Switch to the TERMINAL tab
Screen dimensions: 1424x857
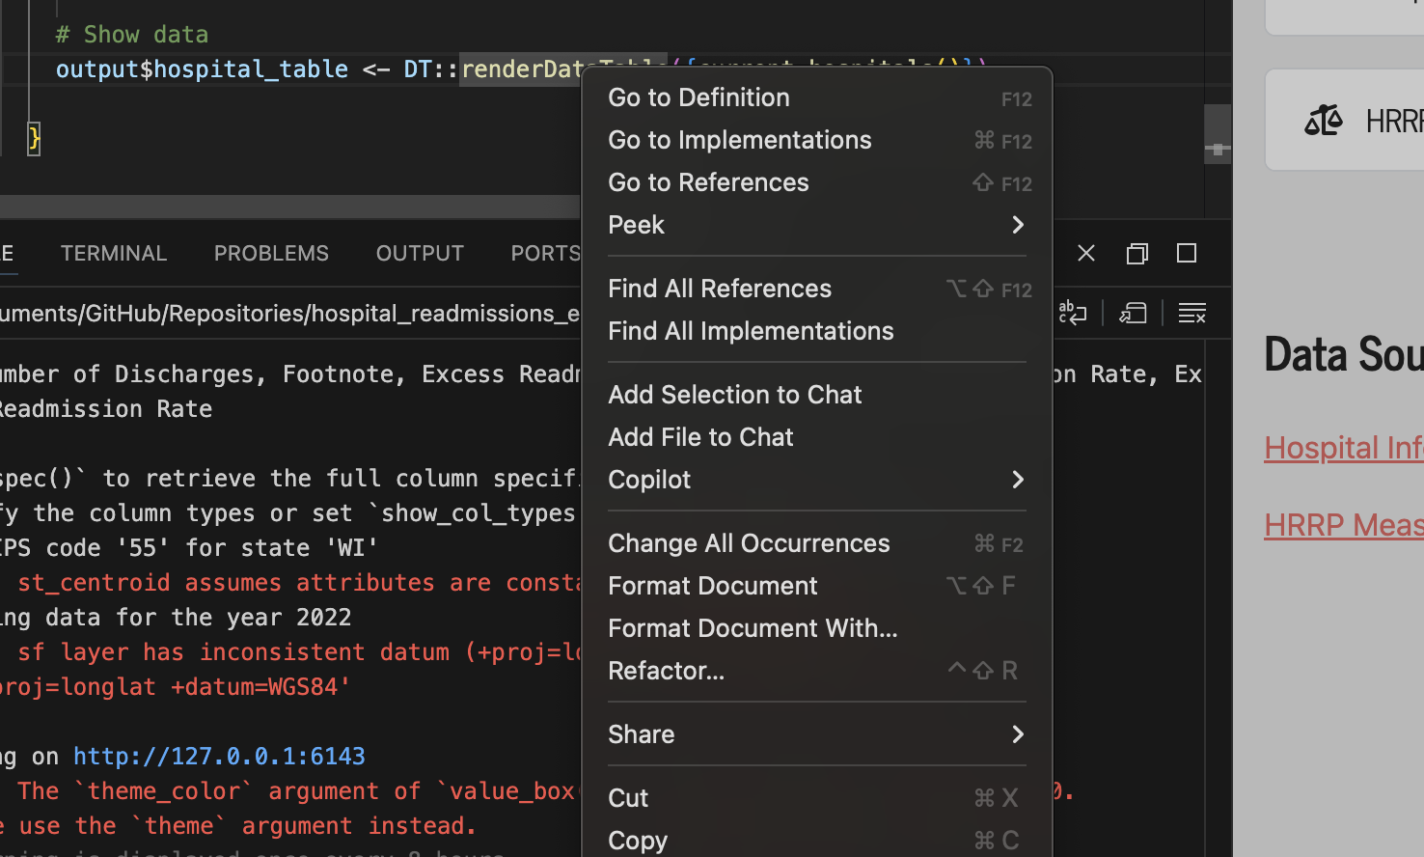114,253
